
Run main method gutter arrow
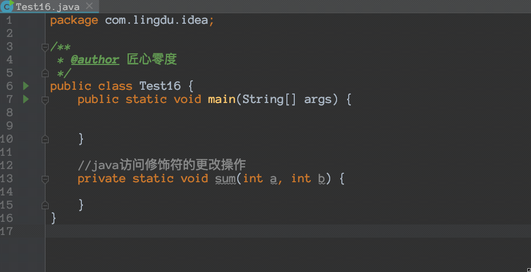tap(26, 99)
